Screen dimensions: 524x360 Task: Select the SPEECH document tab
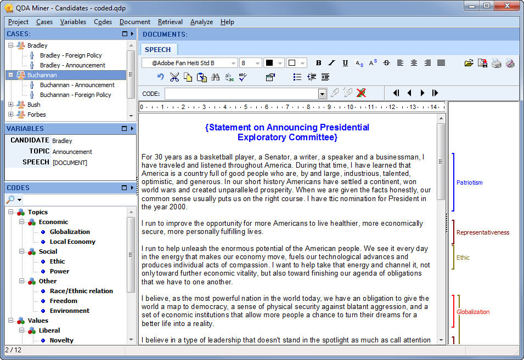(157, 50)
